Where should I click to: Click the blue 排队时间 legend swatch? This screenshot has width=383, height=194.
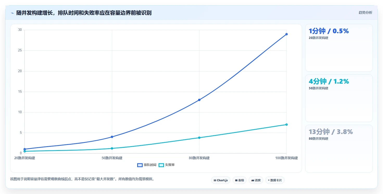140,165
